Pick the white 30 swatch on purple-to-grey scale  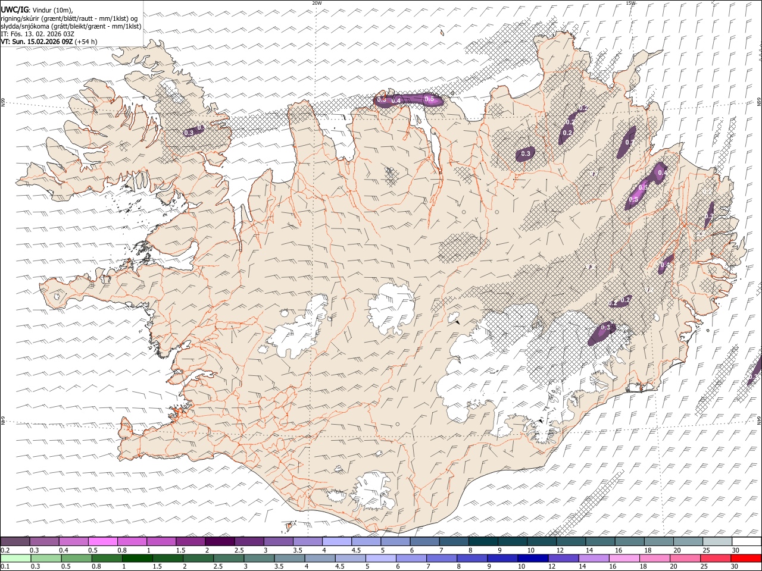pyautogui.click(x=747, y=541)
